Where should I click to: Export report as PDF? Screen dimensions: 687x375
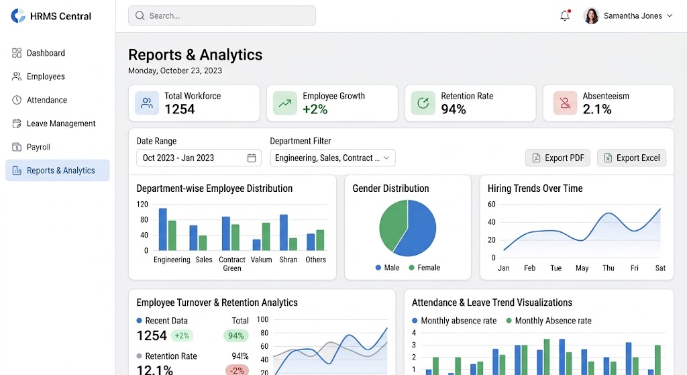pos(558,158)
